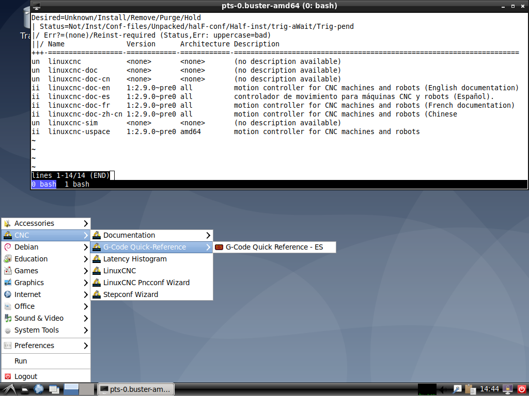Image resolution: width=529 pixels, height=396 pixels.
Task: Click the Sound & Video category icon
Action: coord(7,318)
